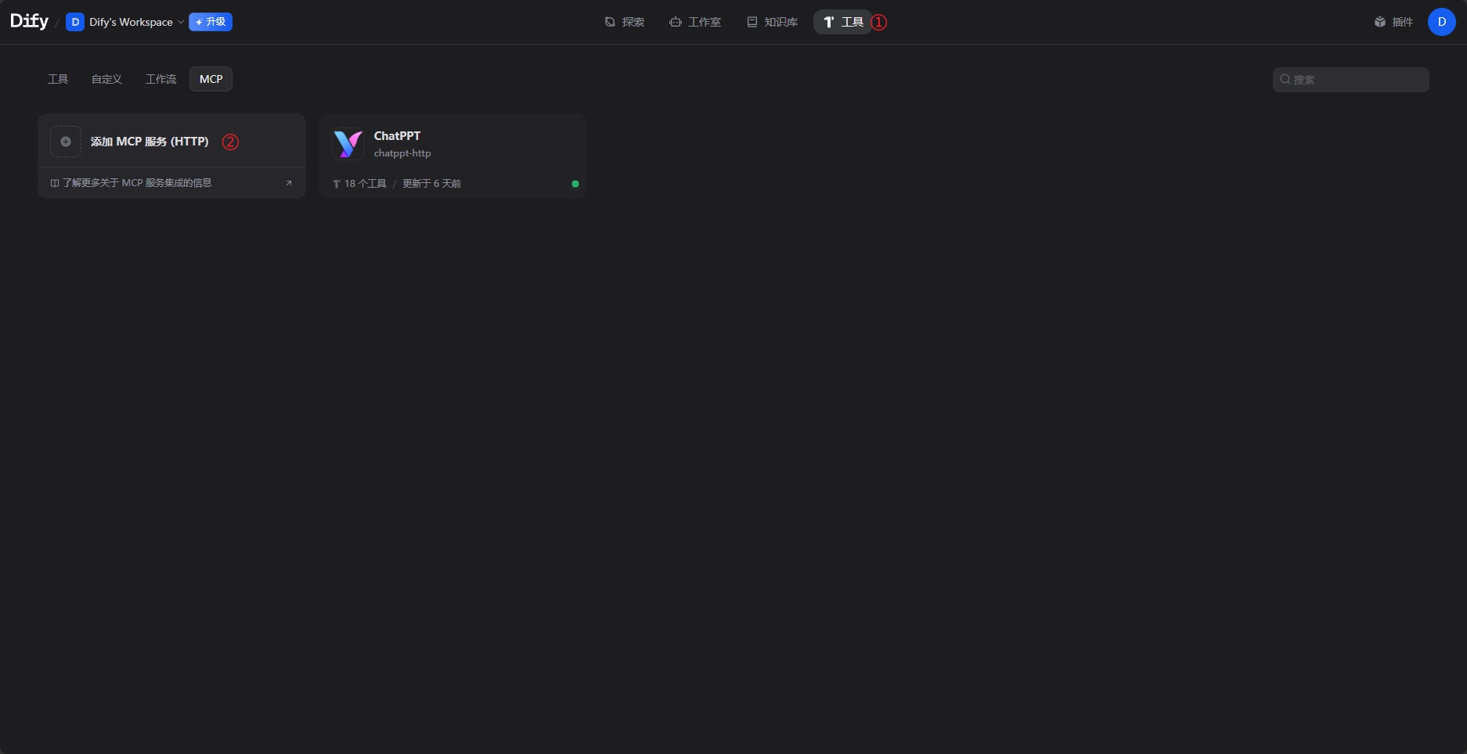
Task: Switch to the 工具 sub-tab
Action: point(58,79)
